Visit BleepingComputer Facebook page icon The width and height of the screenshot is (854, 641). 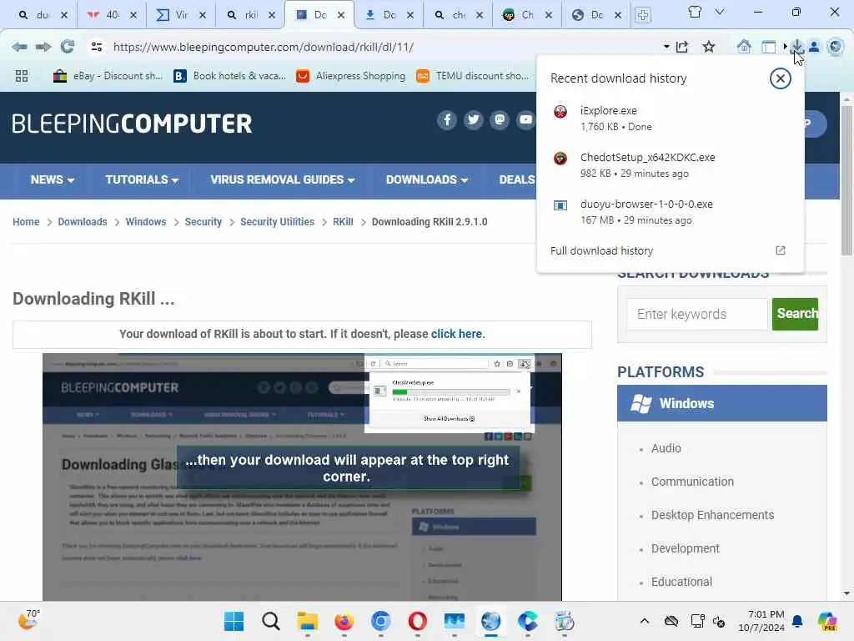pyautogui.click(x=447, y=119)
